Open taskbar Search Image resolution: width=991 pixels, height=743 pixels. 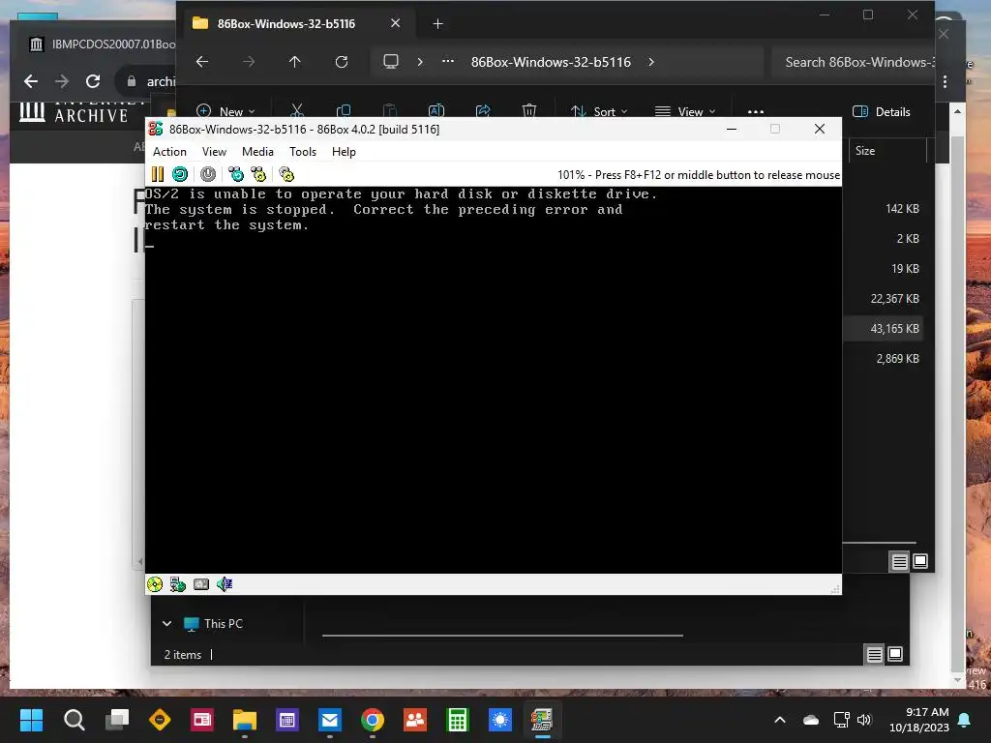(x=74, y=720)
